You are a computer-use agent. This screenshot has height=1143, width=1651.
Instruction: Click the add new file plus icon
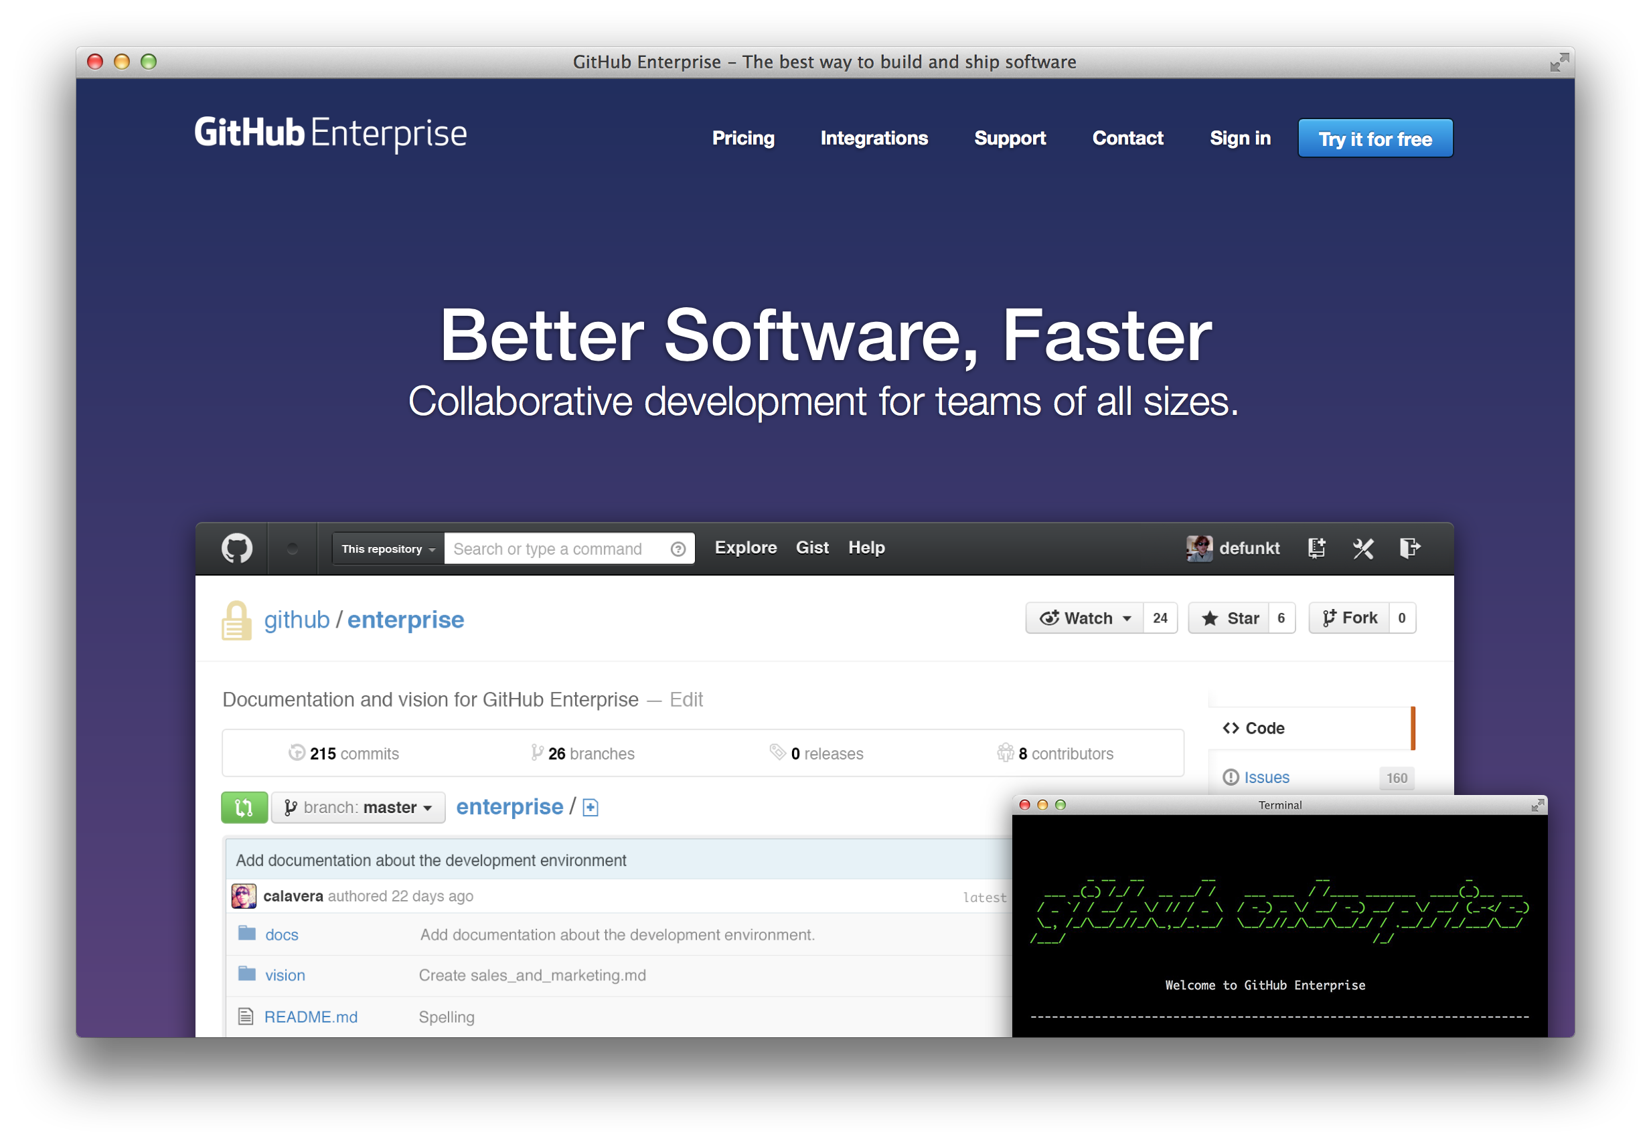[x=591, y=808]
